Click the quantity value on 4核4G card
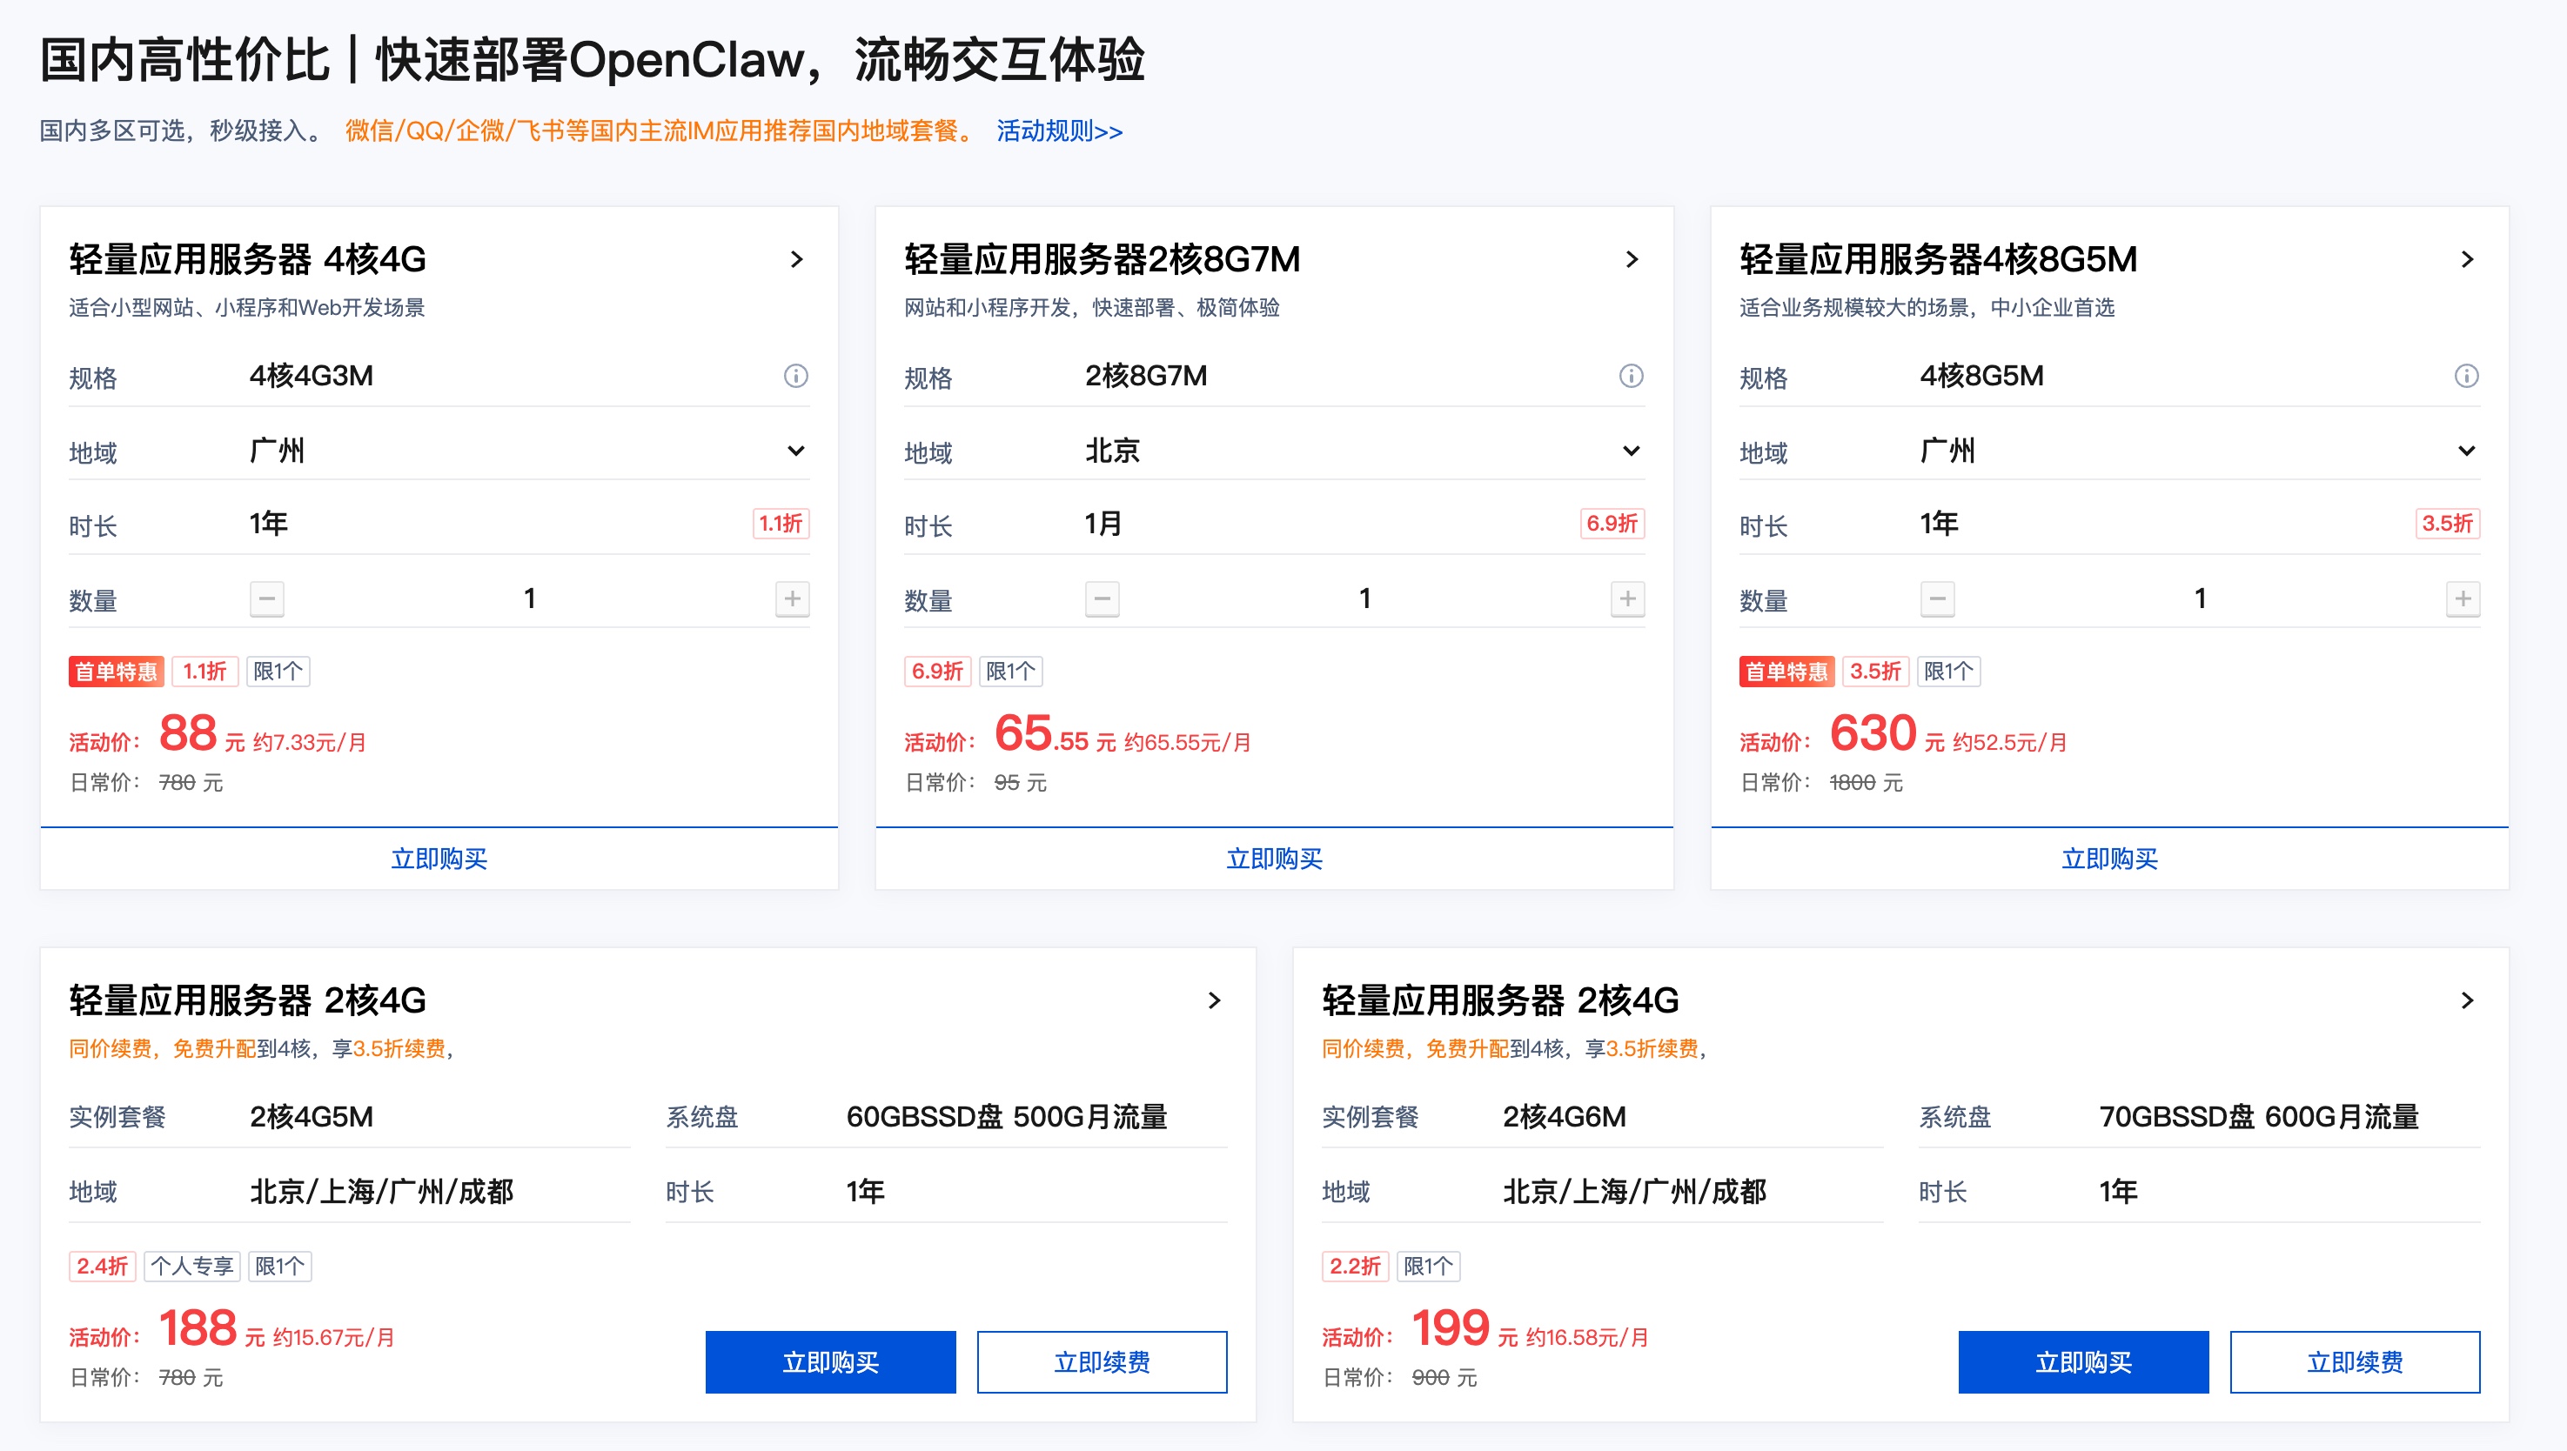This screenshot has height=1451, width=2567. click(x=529, y=599)
